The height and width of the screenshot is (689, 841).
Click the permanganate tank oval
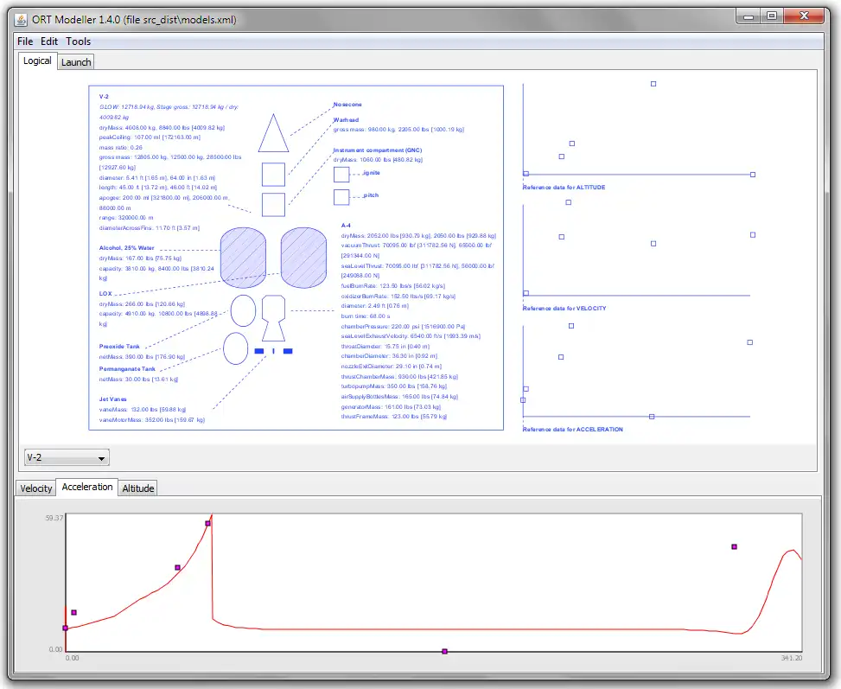(x=235, y=348)
